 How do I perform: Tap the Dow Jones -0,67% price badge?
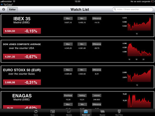pos(22,57)
